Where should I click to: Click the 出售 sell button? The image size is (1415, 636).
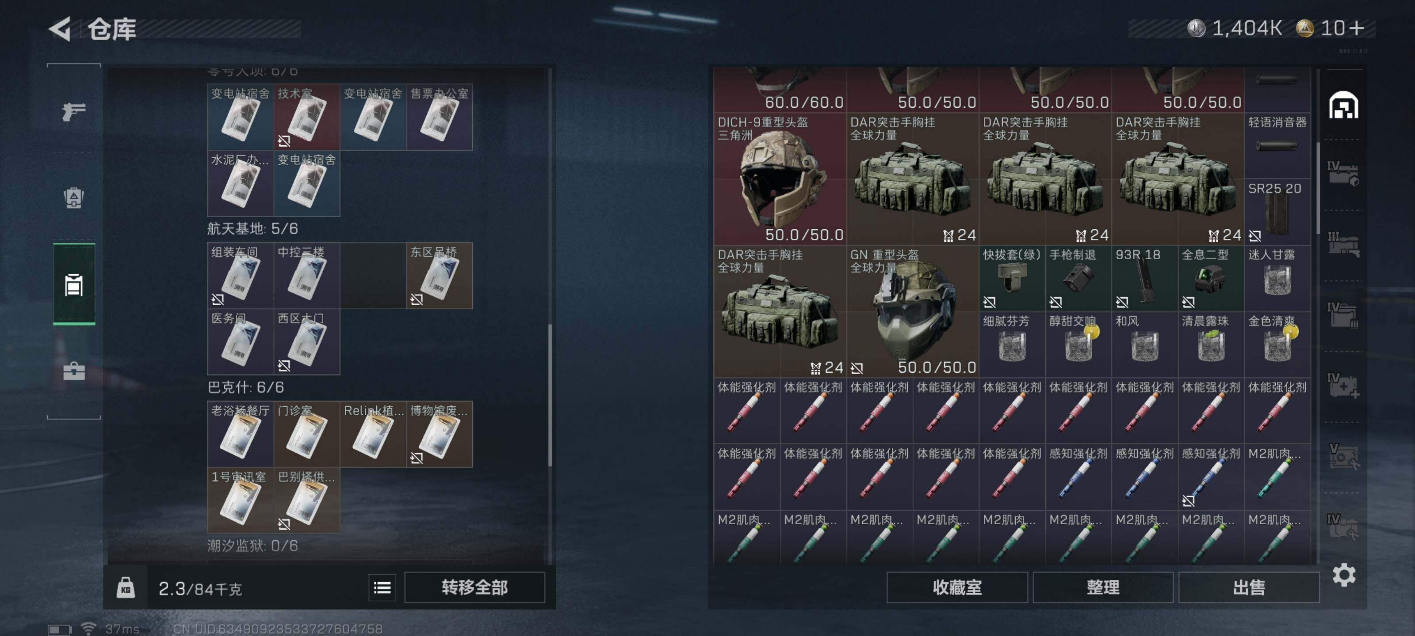point(1249,588)
